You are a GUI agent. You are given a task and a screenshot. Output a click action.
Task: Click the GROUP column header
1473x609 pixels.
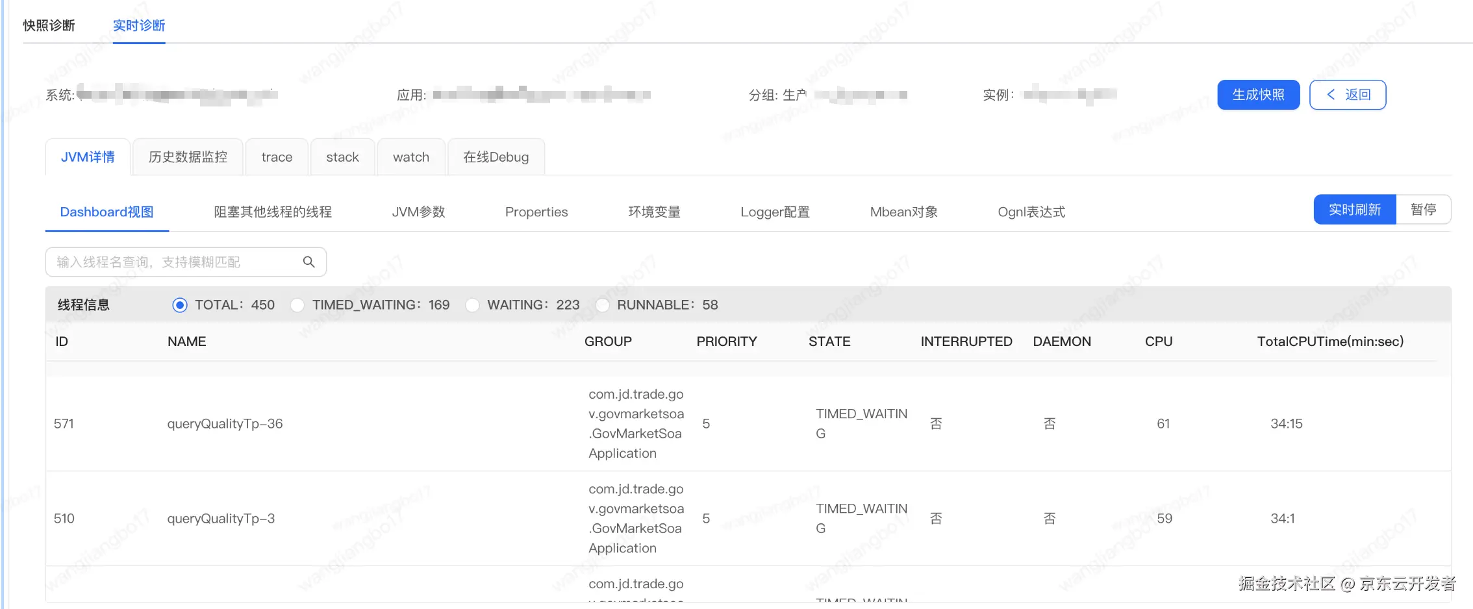coord(608,342)
